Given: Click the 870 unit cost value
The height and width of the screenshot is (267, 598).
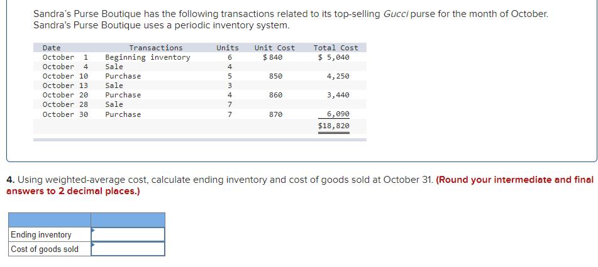Looking at the screenshot, I should click(x=275, y=114).
